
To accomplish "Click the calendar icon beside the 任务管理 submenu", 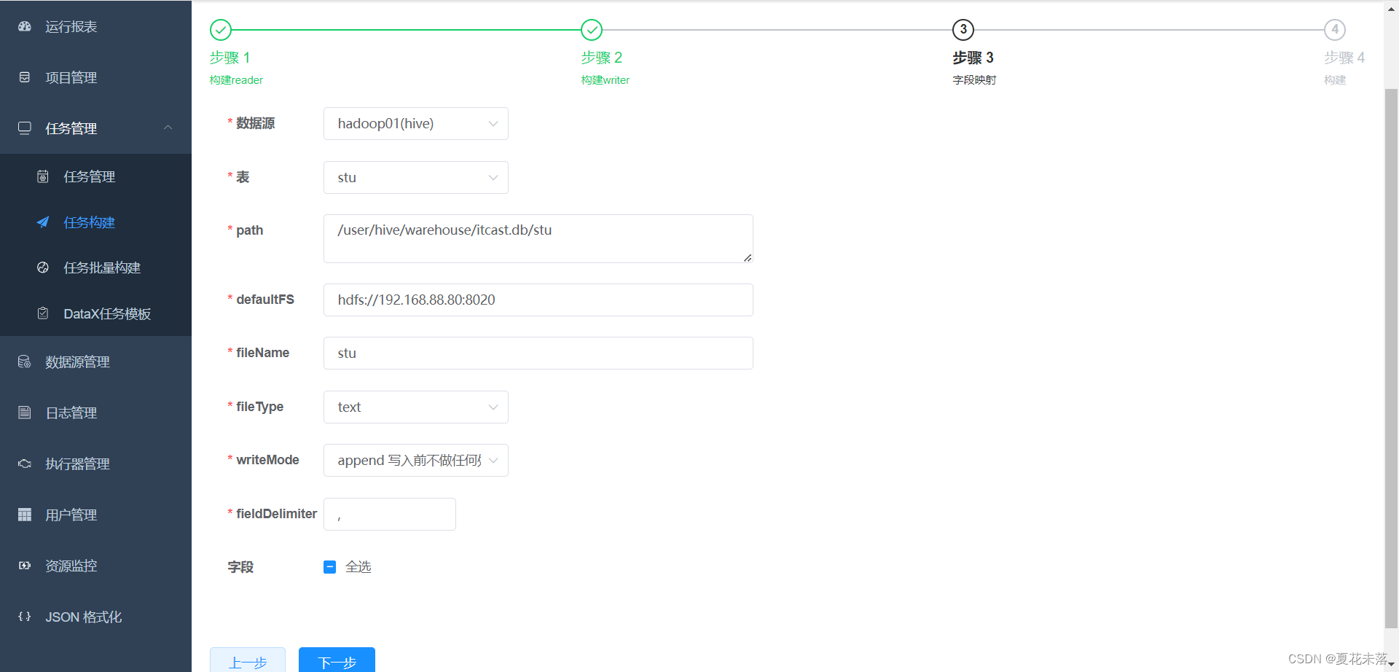I will pos(43,176).
